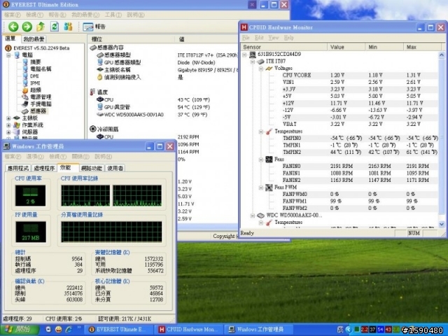The image size is (448, 336).
Task: Click the users icon in EVEREST toolbar
Action: (68, 27)
